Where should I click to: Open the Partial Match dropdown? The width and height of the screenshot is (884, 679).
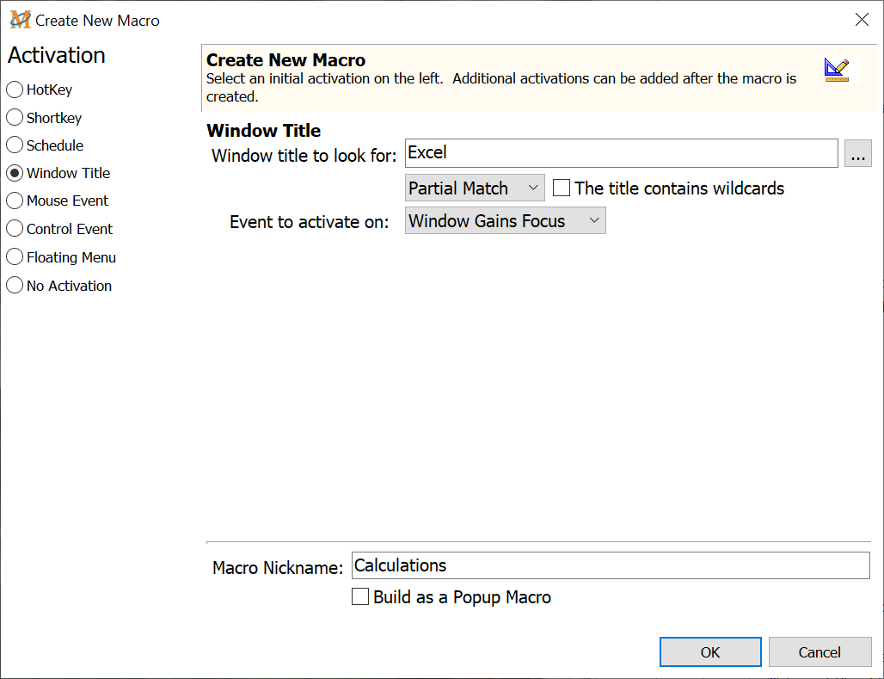click(474, 188)
